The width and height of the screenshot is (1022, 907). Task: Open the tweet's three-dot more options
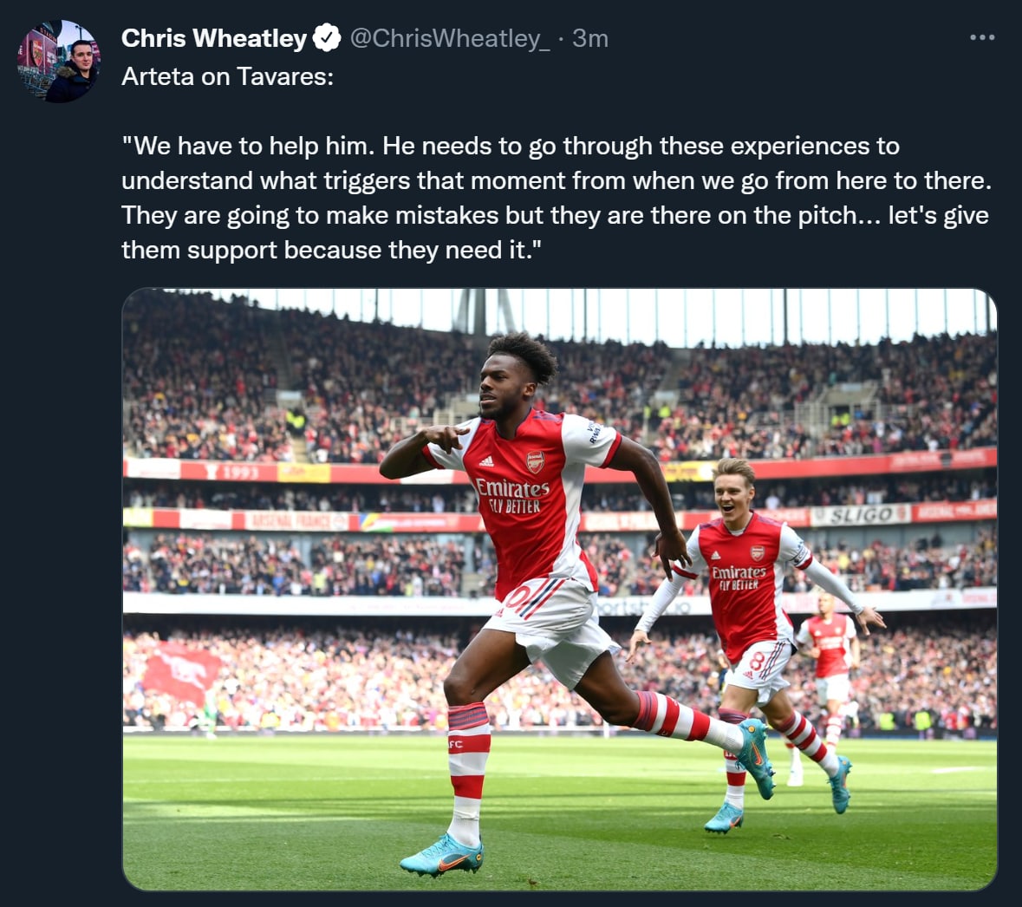[x=982, y=38]
